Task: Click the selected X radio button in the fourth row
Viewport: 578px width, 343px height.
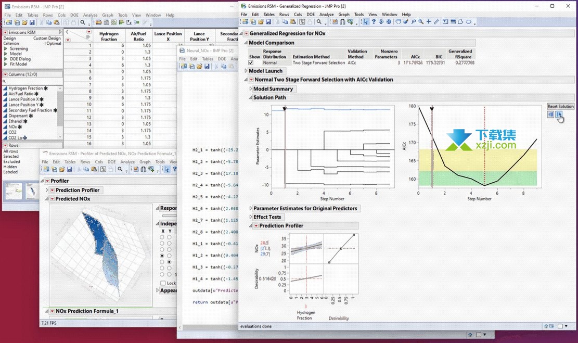Action: [x=162, y=256]
